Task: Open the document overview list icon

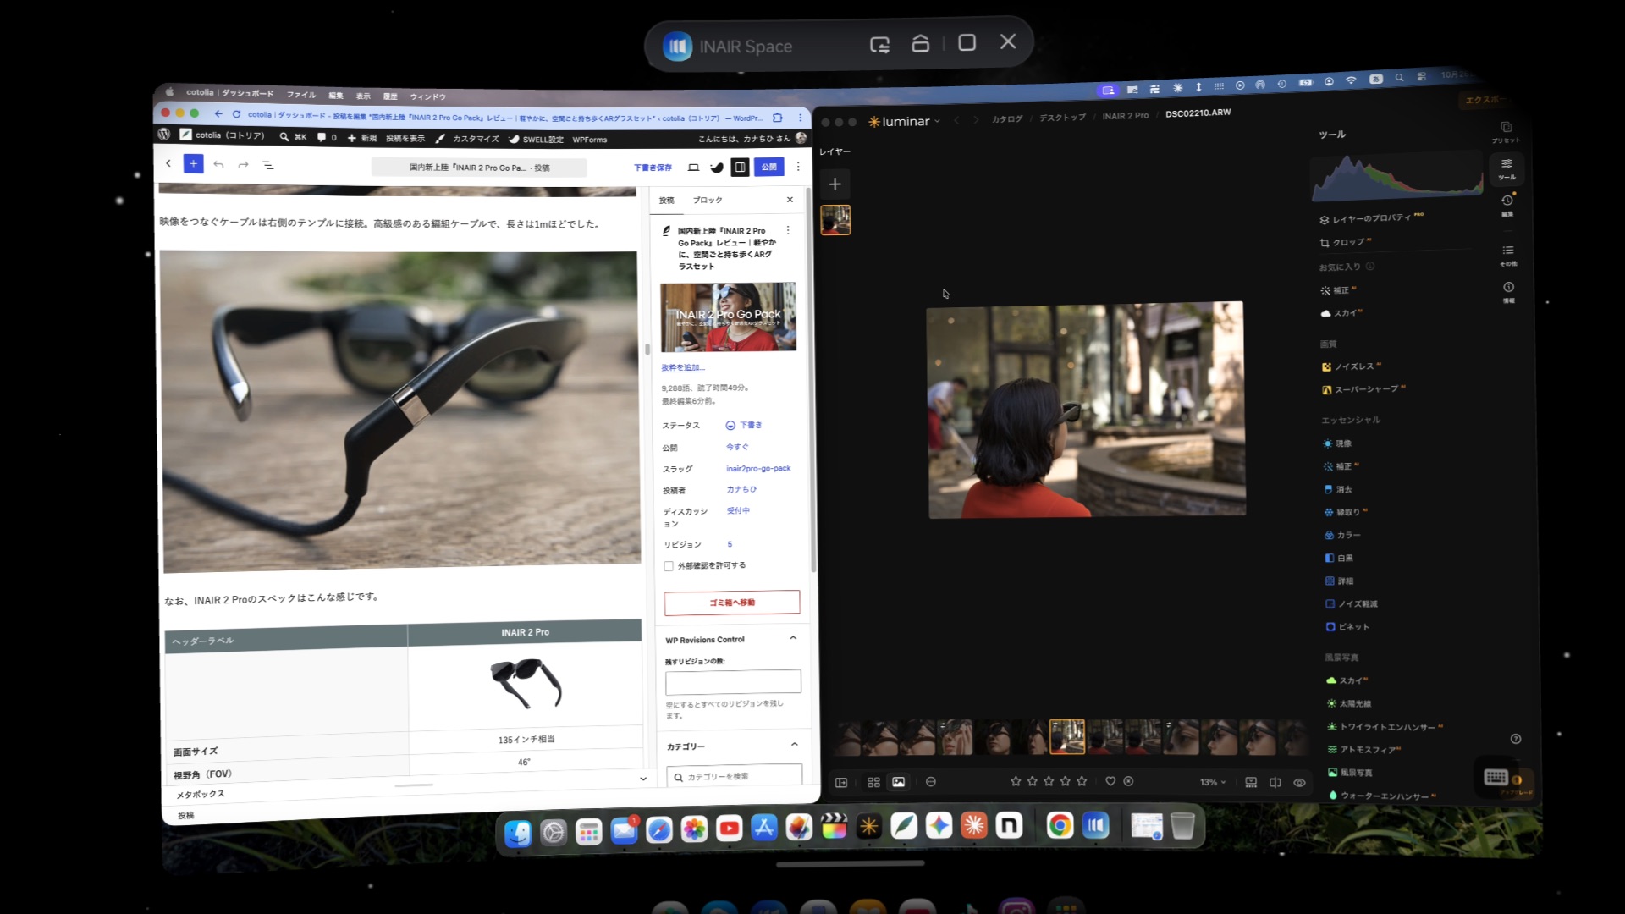Action: click(x=267, y=165)
